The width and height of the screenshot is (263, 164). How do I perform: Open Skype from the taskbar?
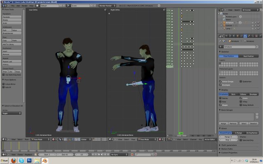21,161
